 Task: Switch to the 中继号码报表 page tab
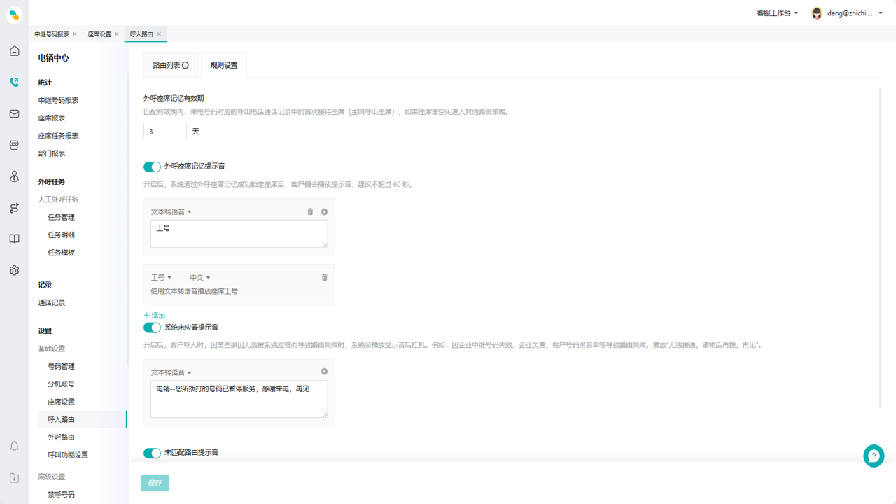point(52,34)
